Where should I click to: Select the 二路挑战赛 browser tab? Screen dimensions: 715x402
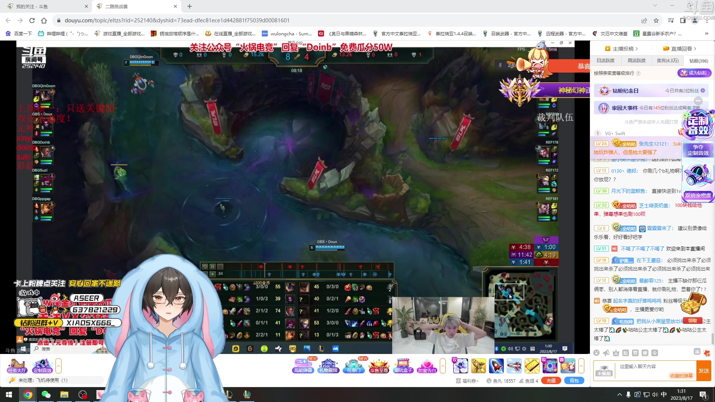(137, 6)
